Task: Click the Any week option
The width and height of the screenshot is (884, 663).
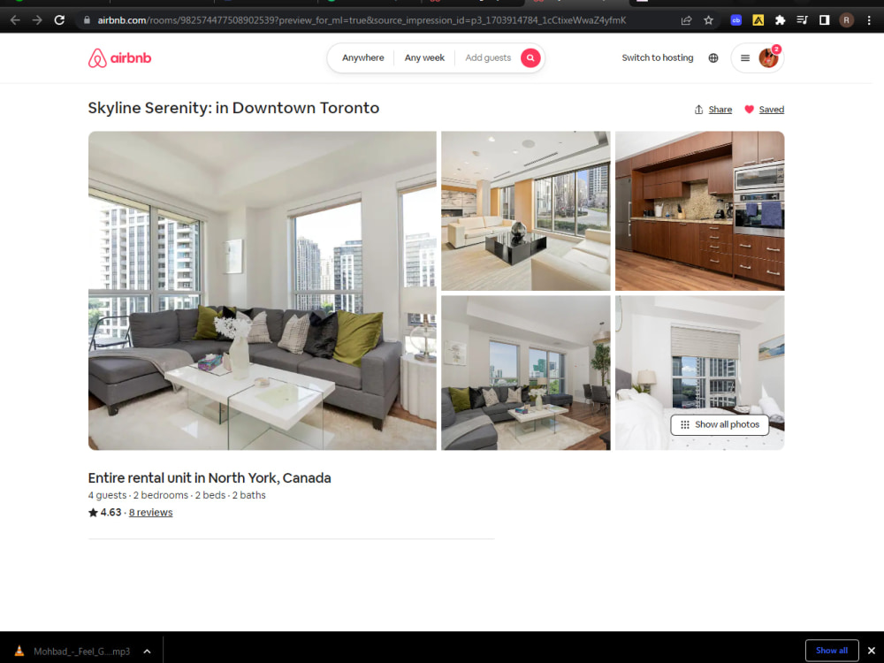Action: coord(424,57)
